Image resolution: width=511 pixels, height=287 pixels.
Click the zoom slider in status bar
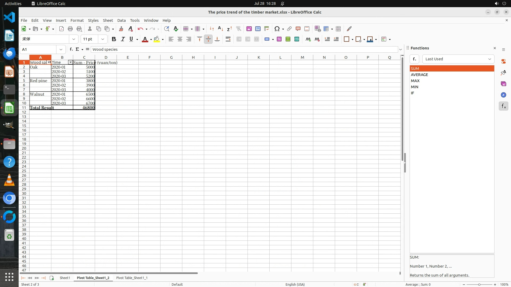point(479,284)
